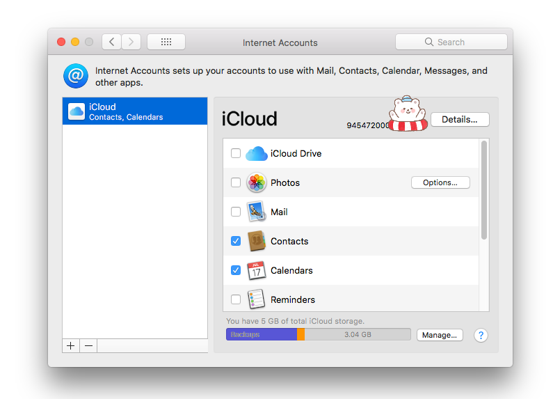Uncheck the Calendars checkbox
This screenshot has width=553, height=399.
[x=236, y=270]
